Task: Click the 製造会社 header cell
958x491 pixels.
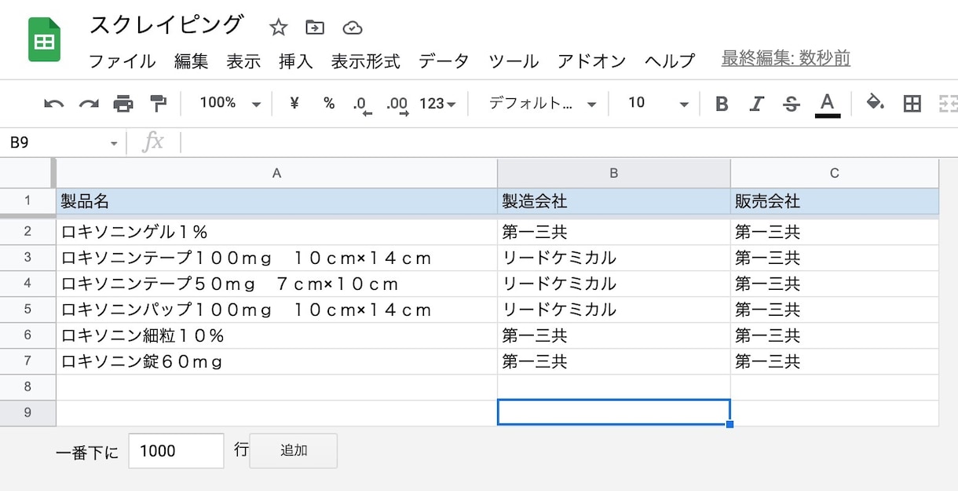Action: coord(614,202)
